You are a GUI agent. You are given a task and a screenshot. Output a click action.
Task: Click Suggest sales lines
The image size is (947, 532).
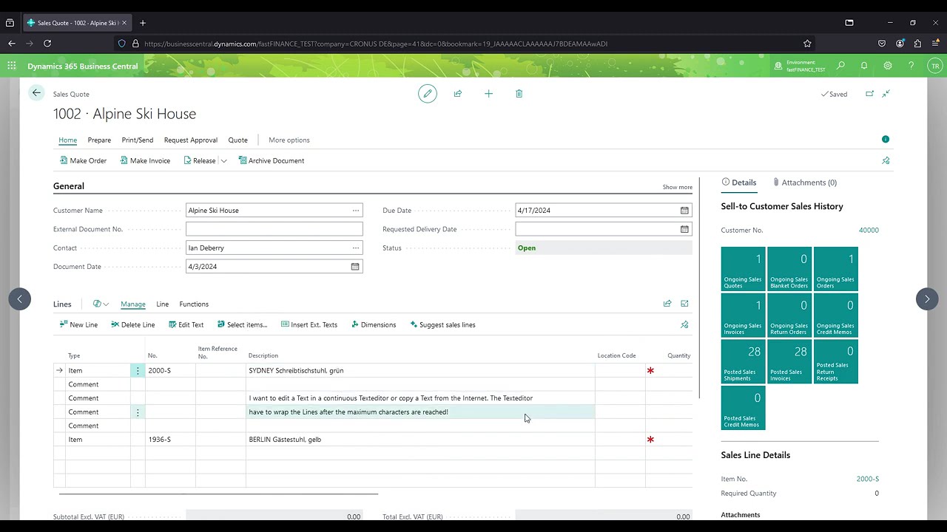click(x=442, y=324)
